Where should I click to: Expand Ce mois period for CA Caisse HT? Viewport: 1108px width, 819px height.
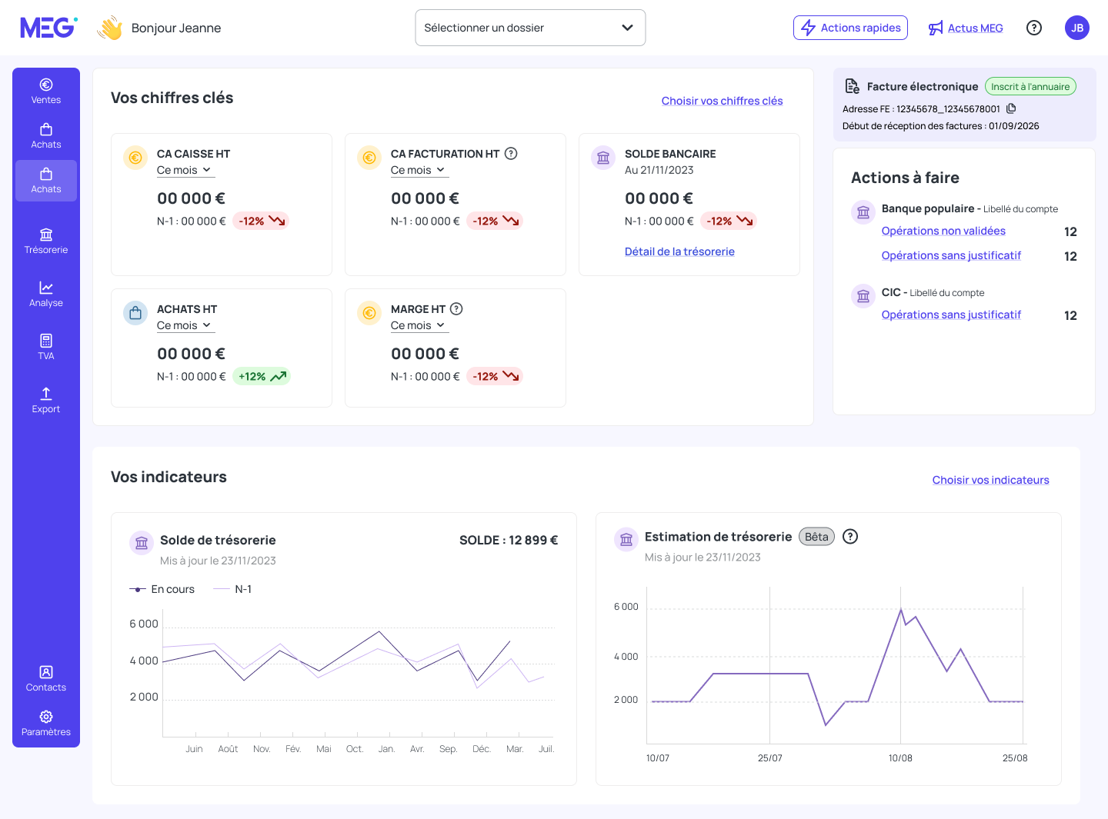[x=185, y=170]
